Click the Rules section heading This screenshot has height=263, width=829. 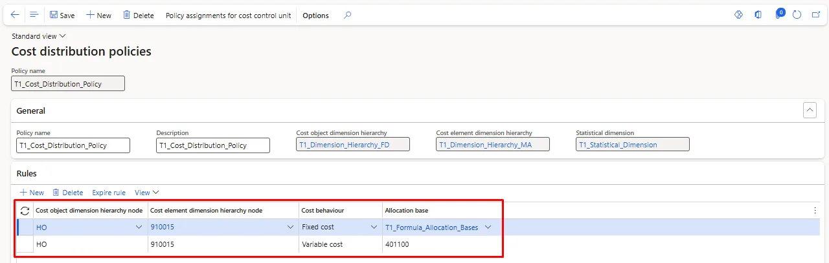coord(27,173)
